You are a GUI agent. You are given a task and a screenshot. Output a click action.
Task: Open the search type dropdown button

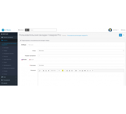click(27, 30)
